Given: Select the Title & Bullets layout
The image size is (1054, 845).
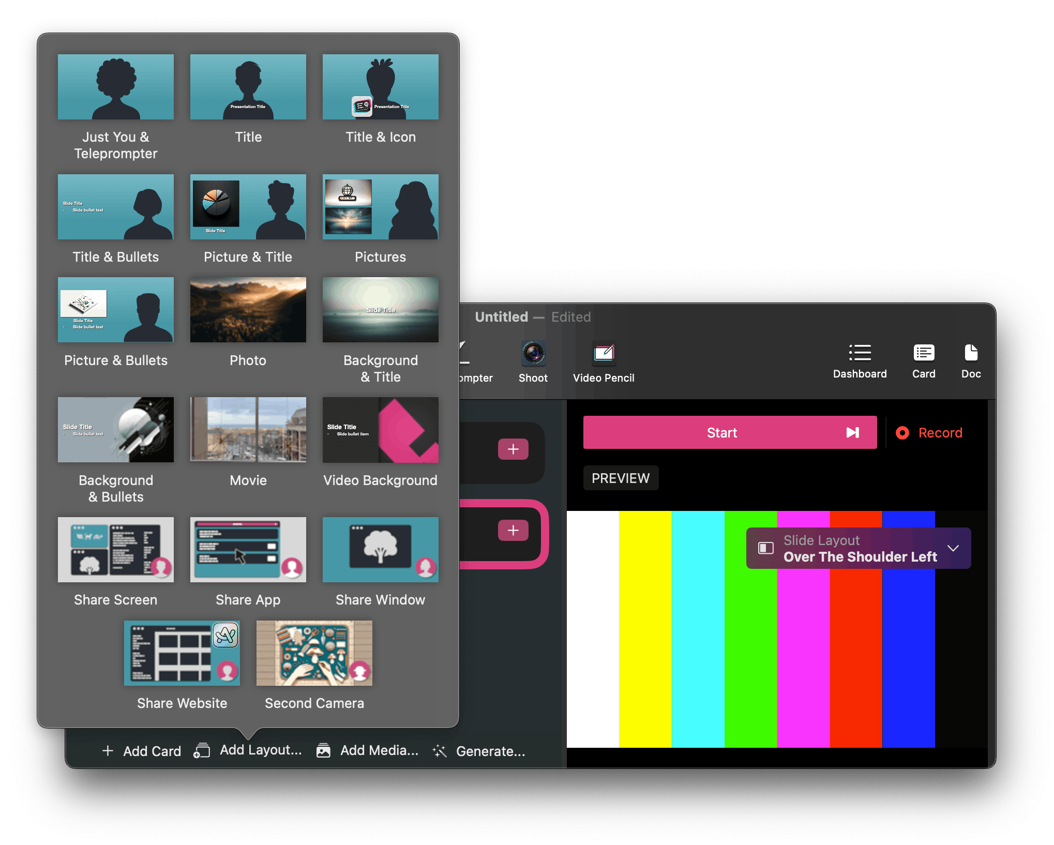Looking at the screenshot, I should point(116,207).
